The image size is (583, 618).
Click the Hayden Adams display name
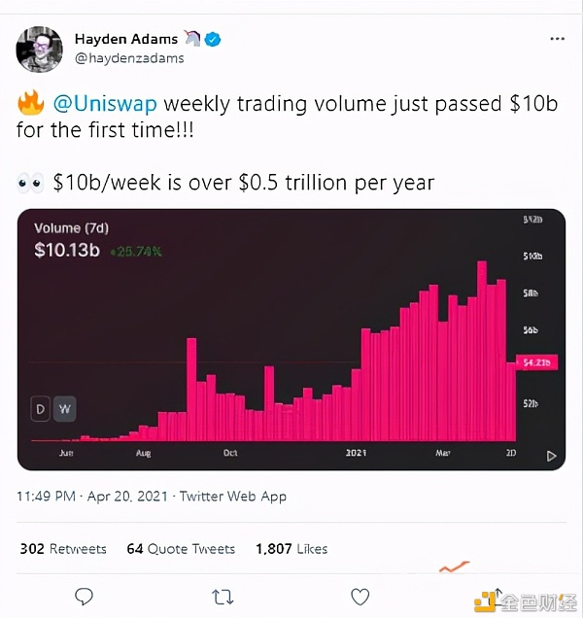[x=126, y=39]
